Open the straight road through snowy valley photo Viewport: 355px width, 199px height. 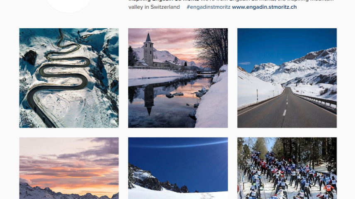[x=287, y=78]
